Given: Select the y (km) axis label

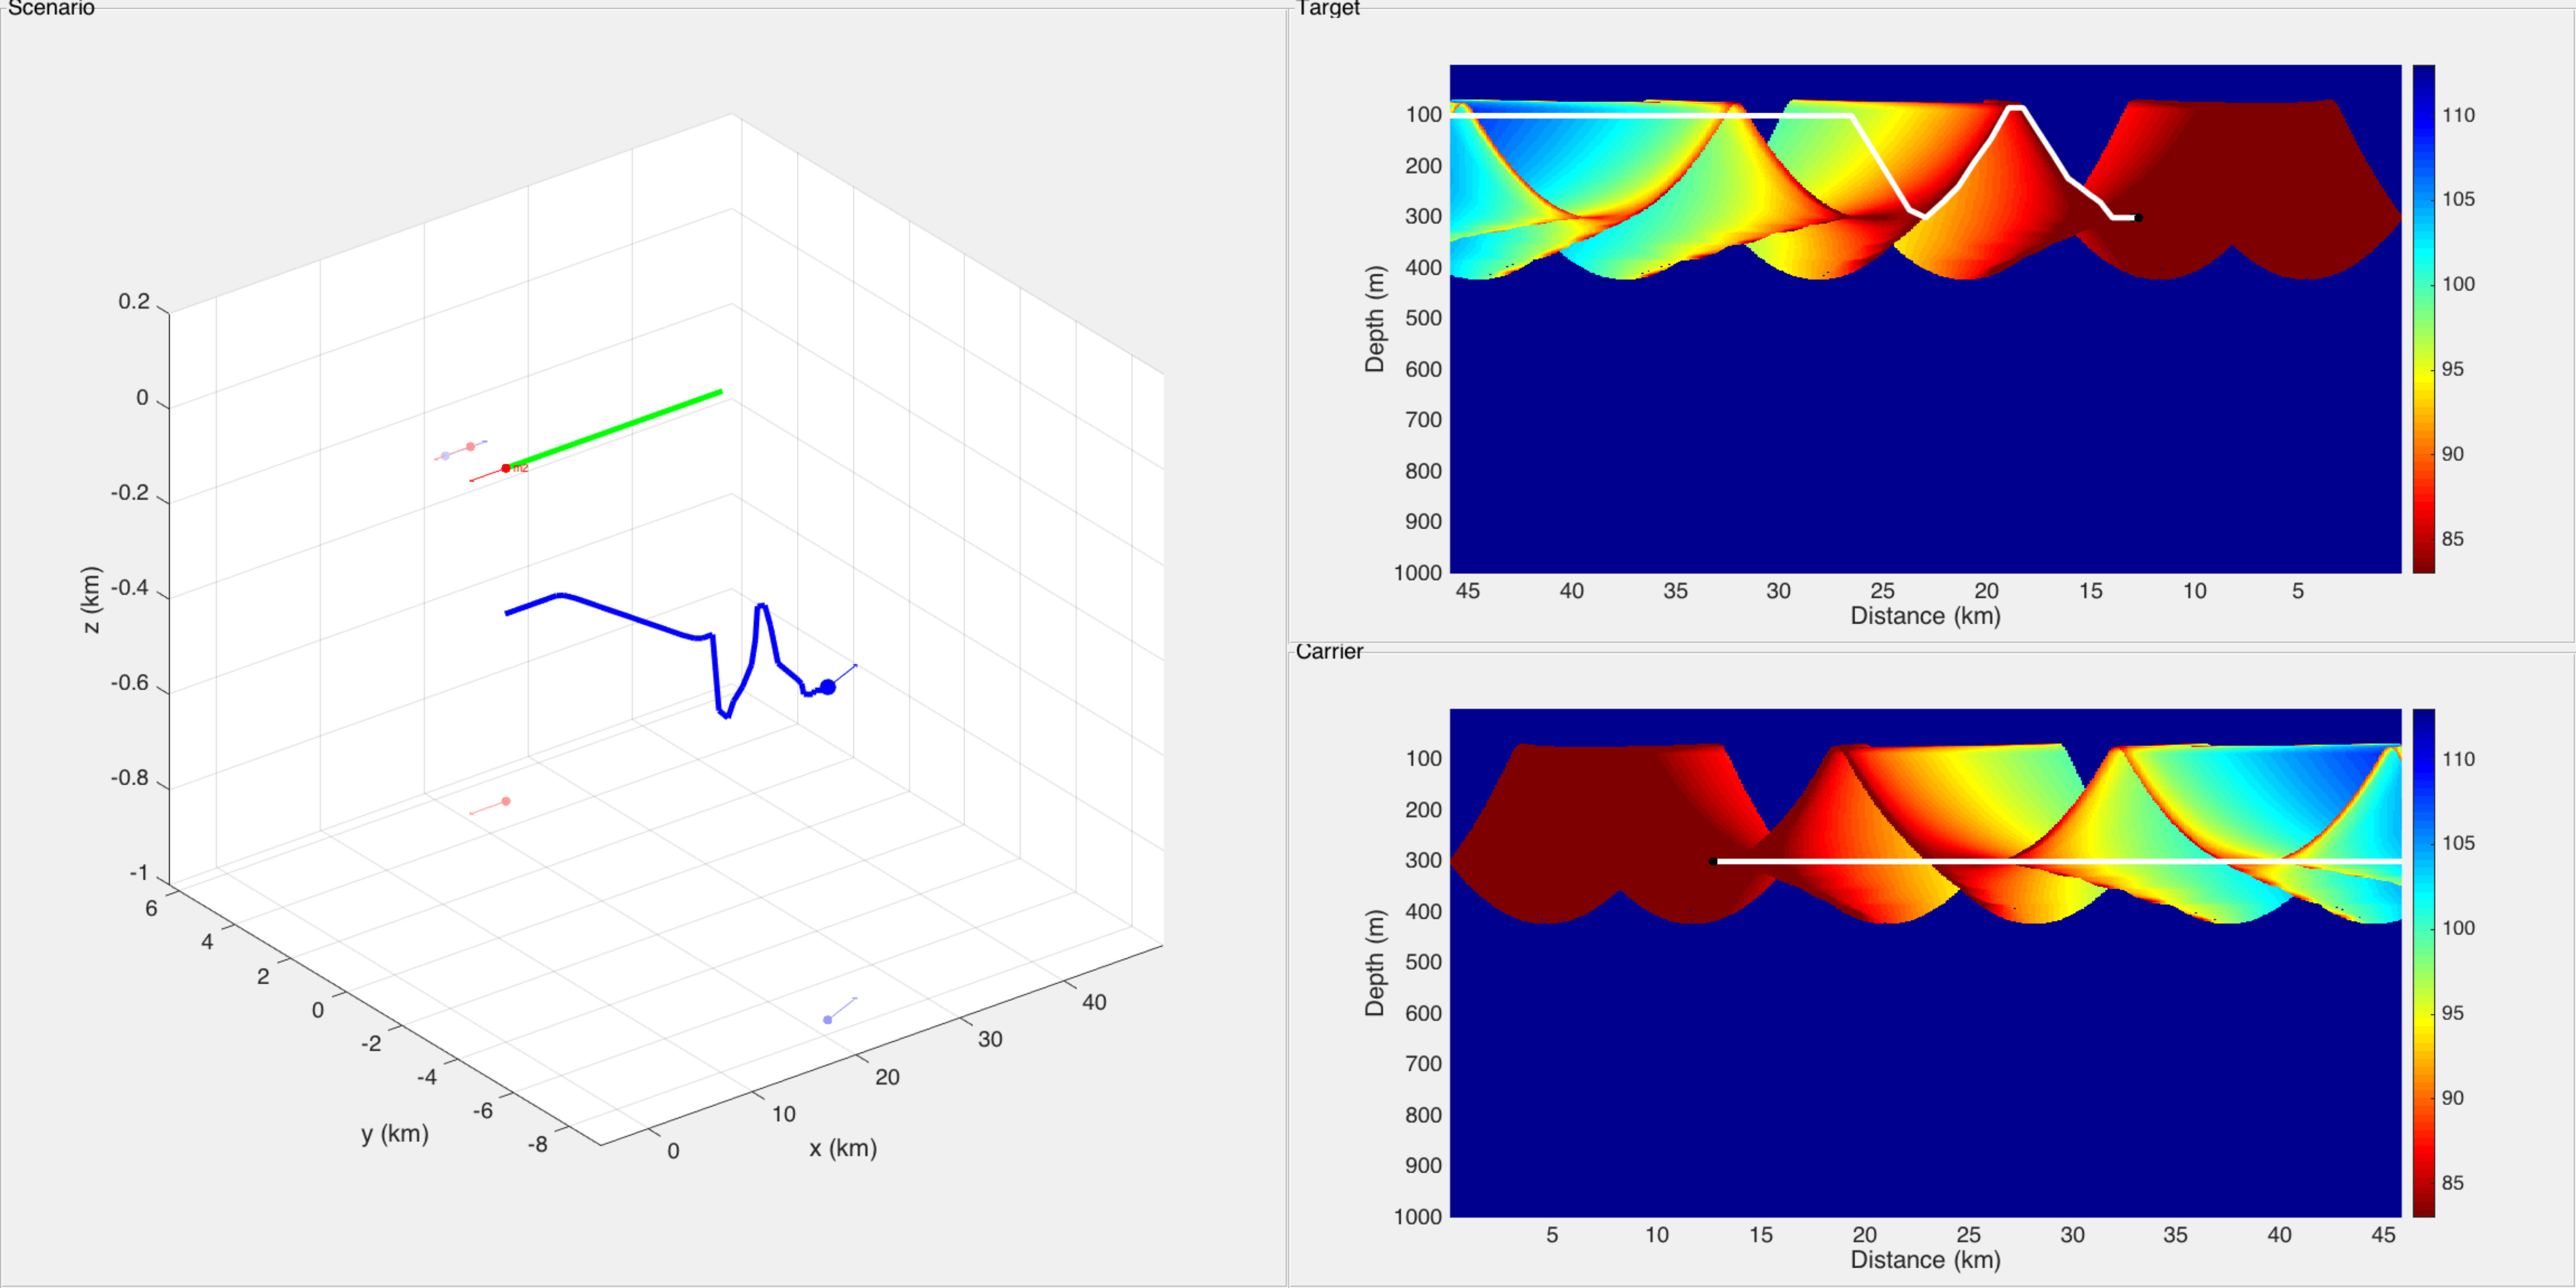Looking at the screenshot, I should [395, 1134].
